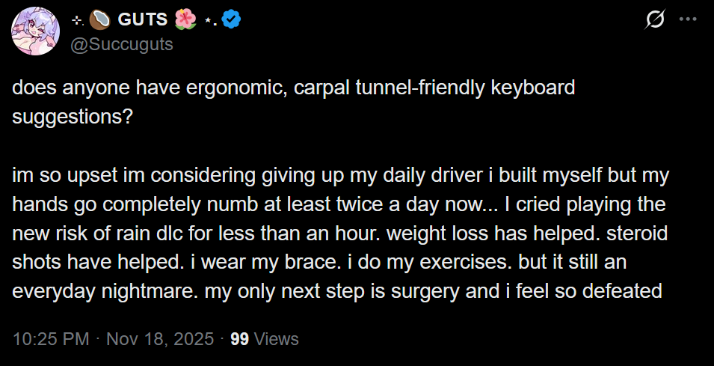Screen dimensions: 714x366
Task: Click the 99 view count number
Action: [240, 339]
